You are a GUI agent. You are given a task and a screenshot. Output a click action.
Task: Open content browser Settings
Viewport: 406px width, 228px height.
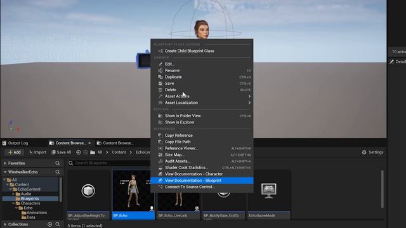pos(372,152)
